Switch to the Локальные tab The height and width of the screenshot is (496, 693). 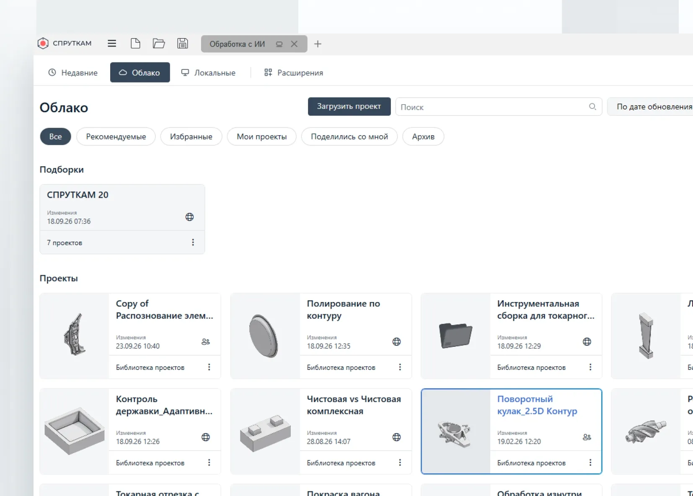(x=208, y=72)
